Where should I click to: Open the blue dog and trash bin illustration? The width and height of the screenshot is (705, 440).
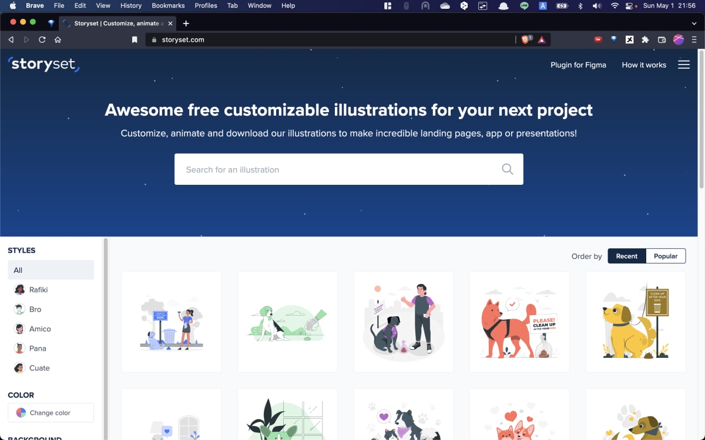pyautogui.click(x=172, y=321)
